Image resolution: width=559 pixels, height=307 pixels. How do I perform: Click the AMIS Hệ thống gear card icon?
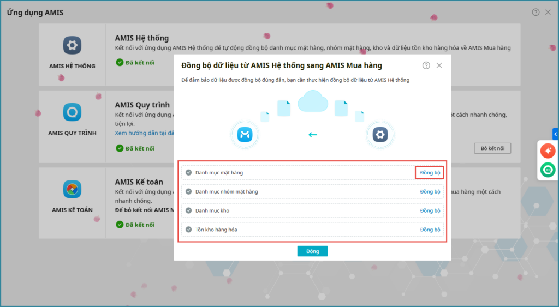(73, 45)
